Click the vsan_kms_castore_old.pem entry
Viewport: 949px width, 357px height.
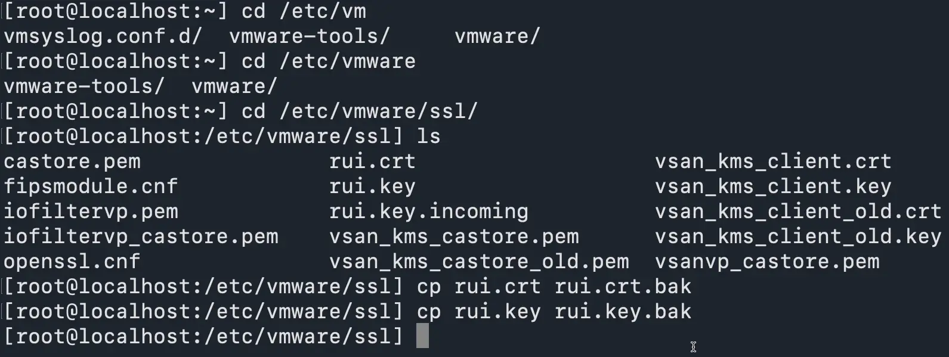[x=479, y=262]
